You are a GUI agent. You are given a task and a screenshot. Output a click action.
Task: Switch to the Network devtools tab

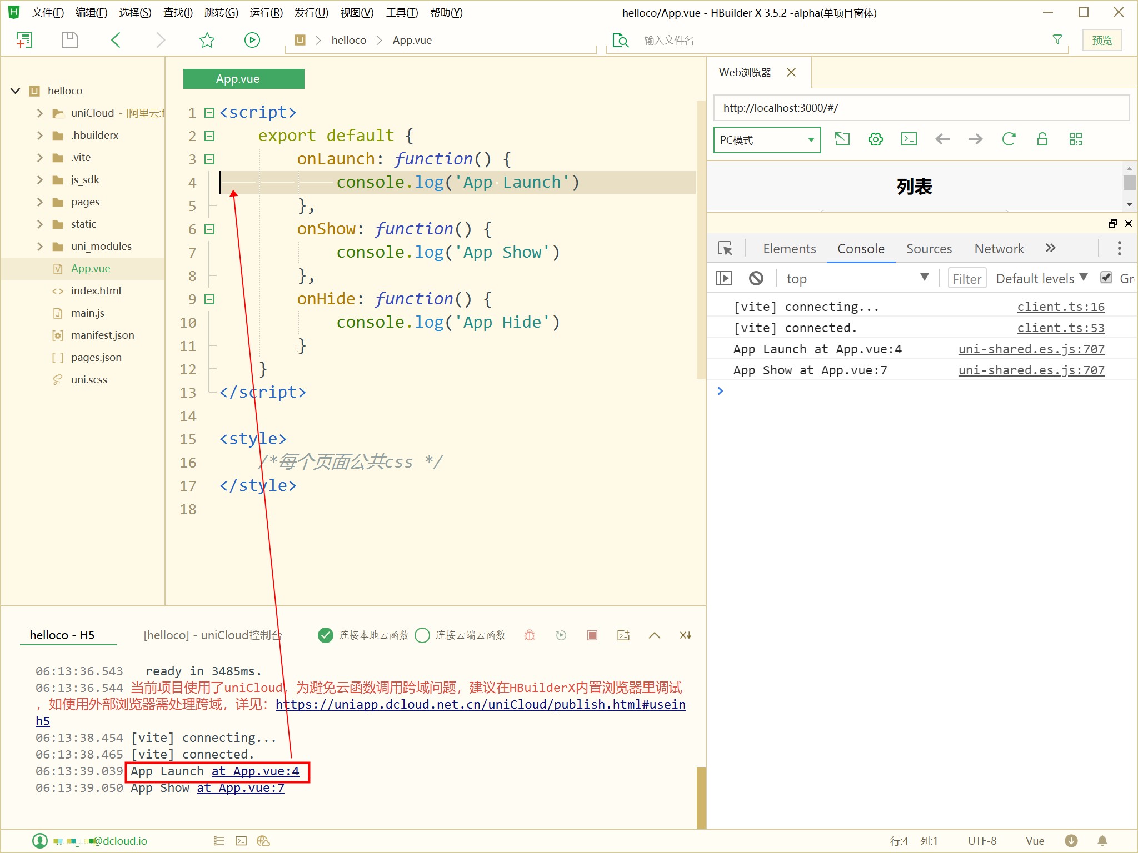click(x=999, y=248)
